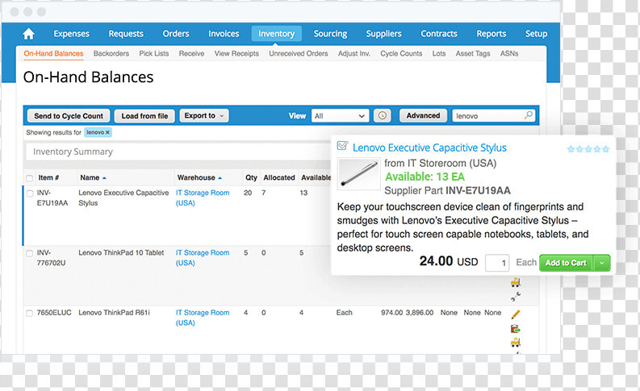640x391 pixels.
Task: Click the Send to Cycle Count button
Action: pyautogui.click(x=69, y=116)
